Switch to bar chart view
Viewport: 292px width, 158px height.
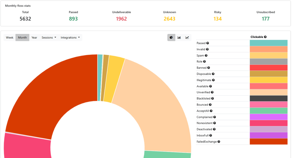tap(179, 38)
